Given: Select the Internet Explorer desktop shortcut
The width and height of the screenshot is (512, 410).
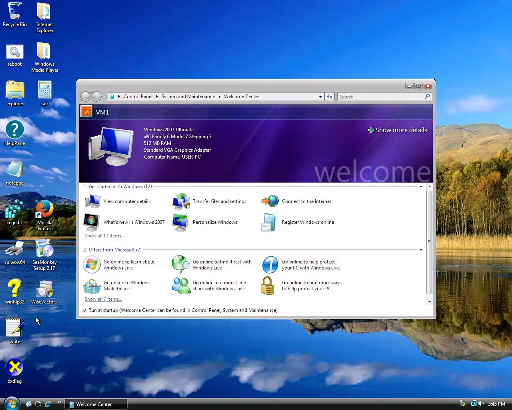Looking at the screenshot, I should pyautogui.click(x=44, y=18).
